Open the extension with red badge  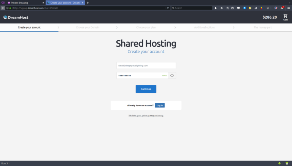282,8
